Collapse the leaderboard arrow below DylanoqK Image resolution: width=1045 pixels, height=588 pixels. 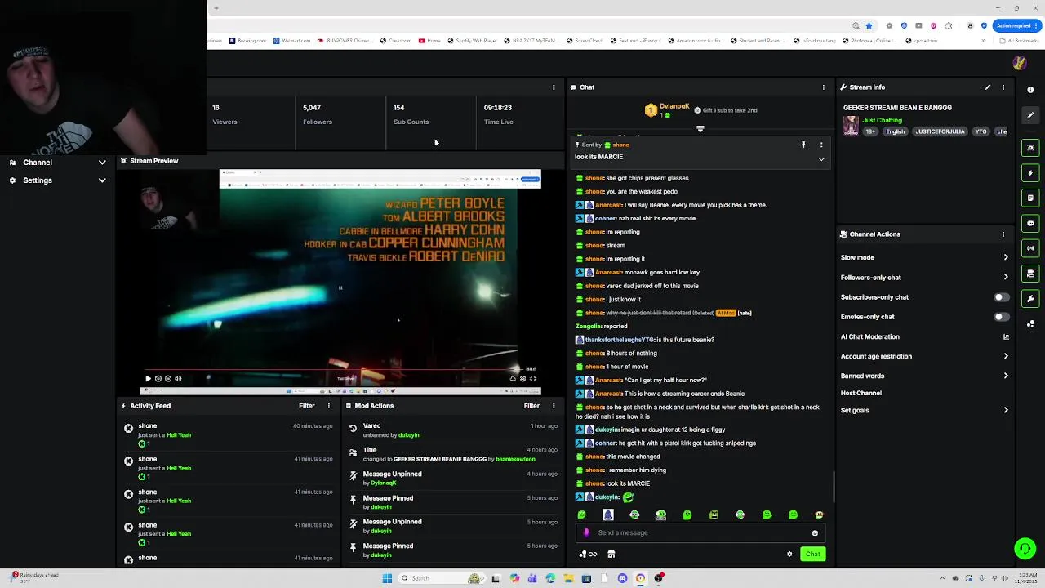[700, 129]
